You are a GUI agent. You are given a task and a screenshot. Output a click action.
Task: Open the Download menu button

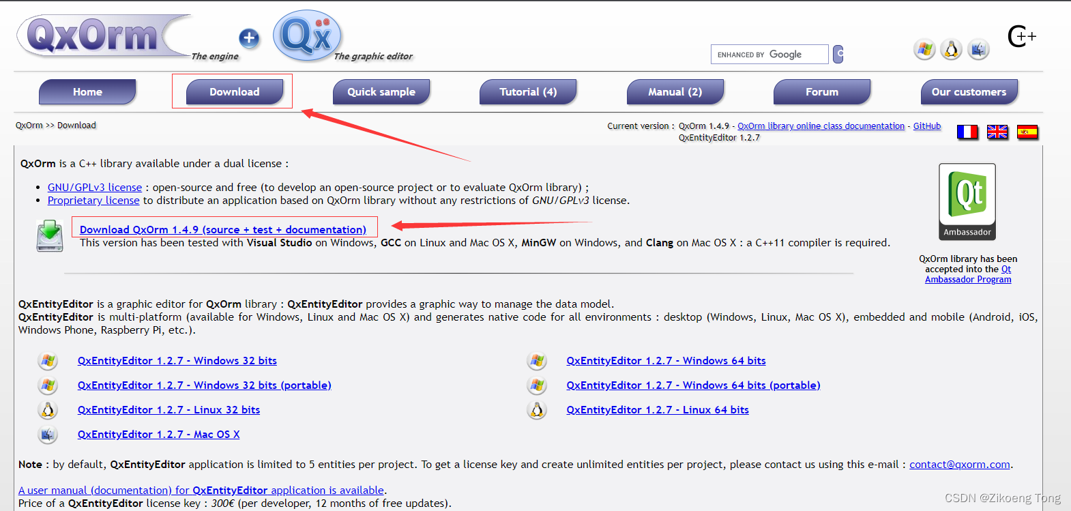[x=235, y=92]
